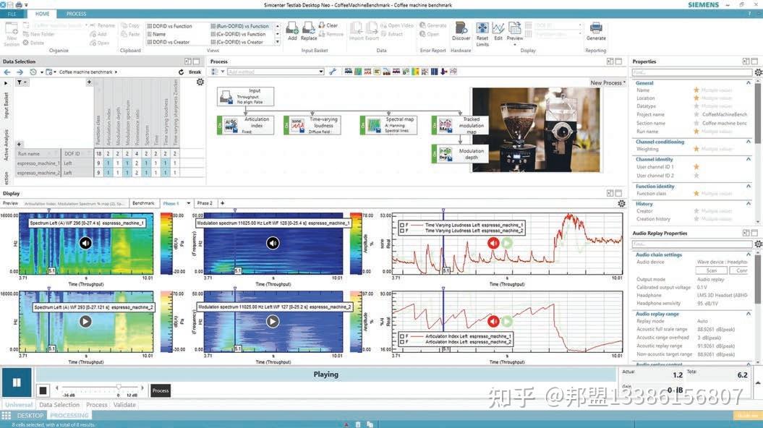Click the Discover hardware icon

(x=461, y=29)
